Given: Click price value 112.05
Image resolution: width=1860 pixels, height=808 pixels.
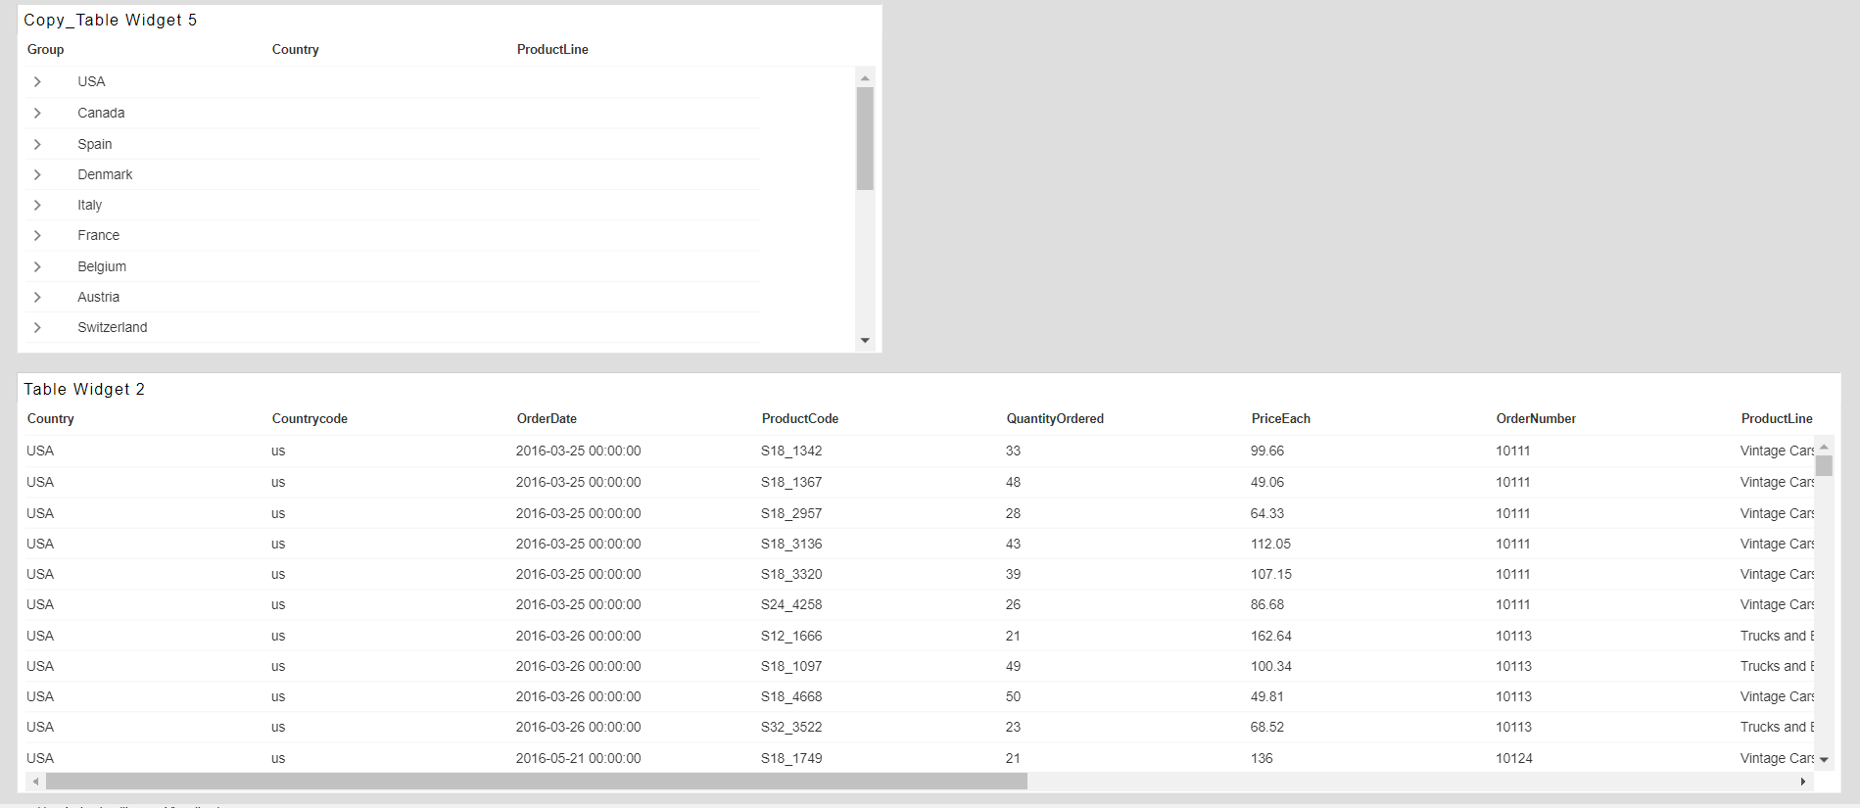Looking at the screenshot, I should pyautogui.click(x=1270, y=545).
